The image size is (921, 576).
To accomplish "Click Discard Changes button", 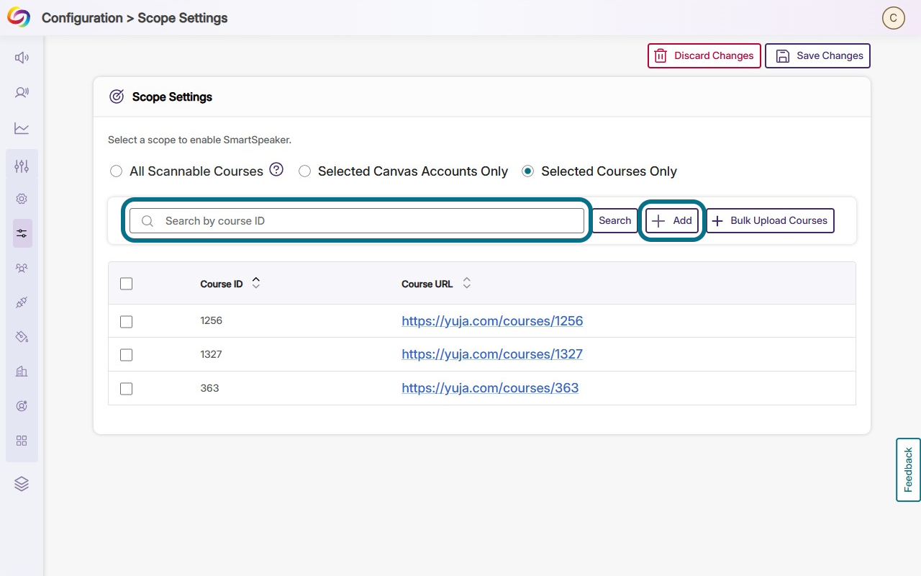I will coord(704,56).
